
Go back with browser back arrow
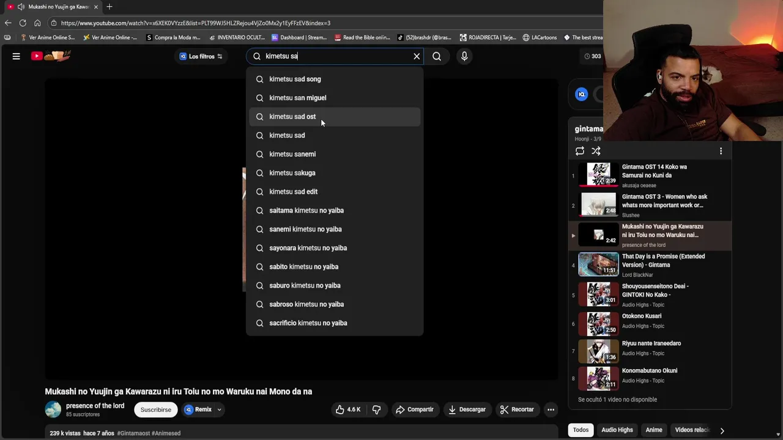coord(8,23)
